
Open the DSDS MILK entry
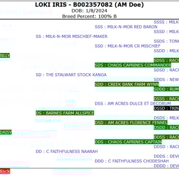point(166,118)
